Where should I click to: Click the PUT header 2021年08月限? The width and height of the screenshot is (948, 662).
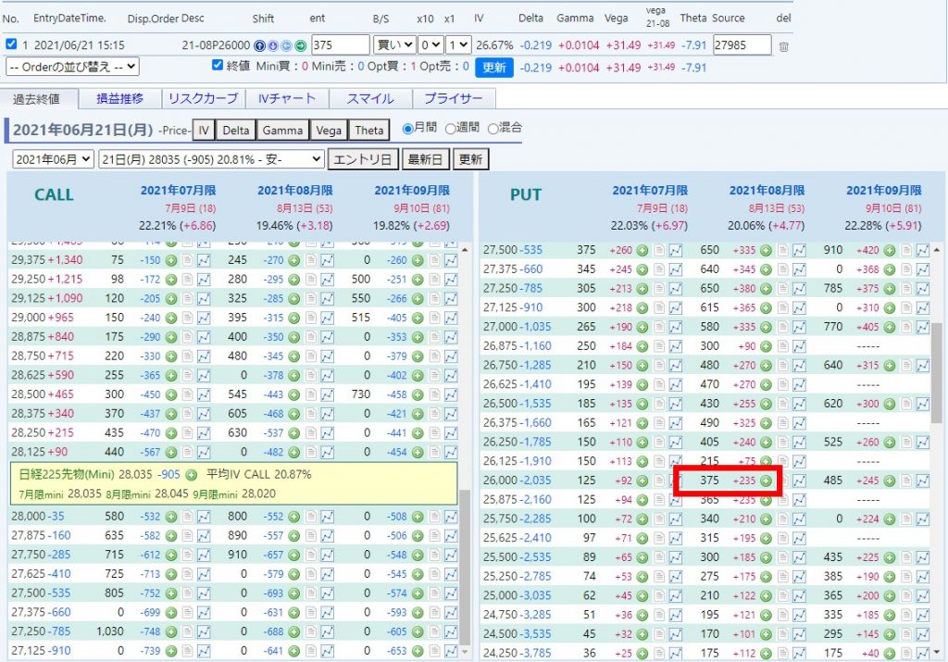[x=767, y=191]
